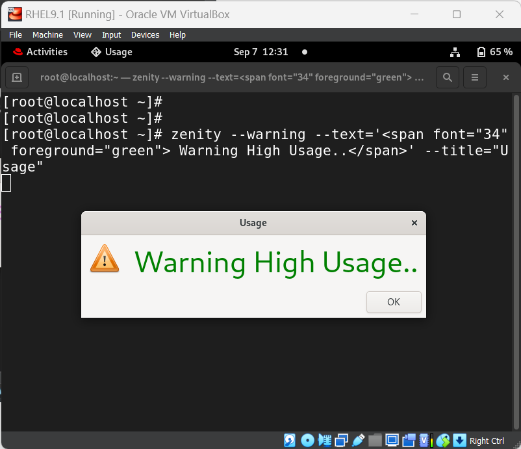Click the VirtualBox USB devices status icon
The width and height of the screenshot is (521, 449).
pyautogui.click(x=358, y=440)
